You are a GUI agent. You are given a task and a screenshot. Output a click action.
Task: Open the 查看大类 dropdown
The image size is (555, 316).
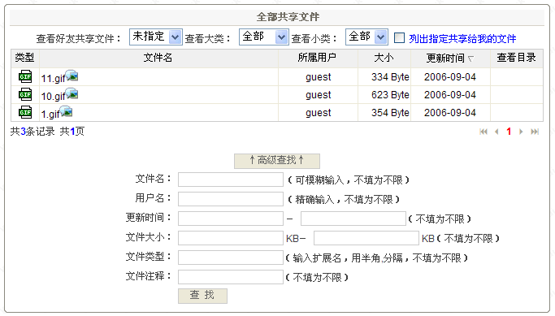tap(264, 37)
